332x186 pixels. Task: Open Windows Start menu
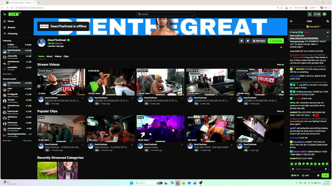pyautogui.click(x=131, y=183)
